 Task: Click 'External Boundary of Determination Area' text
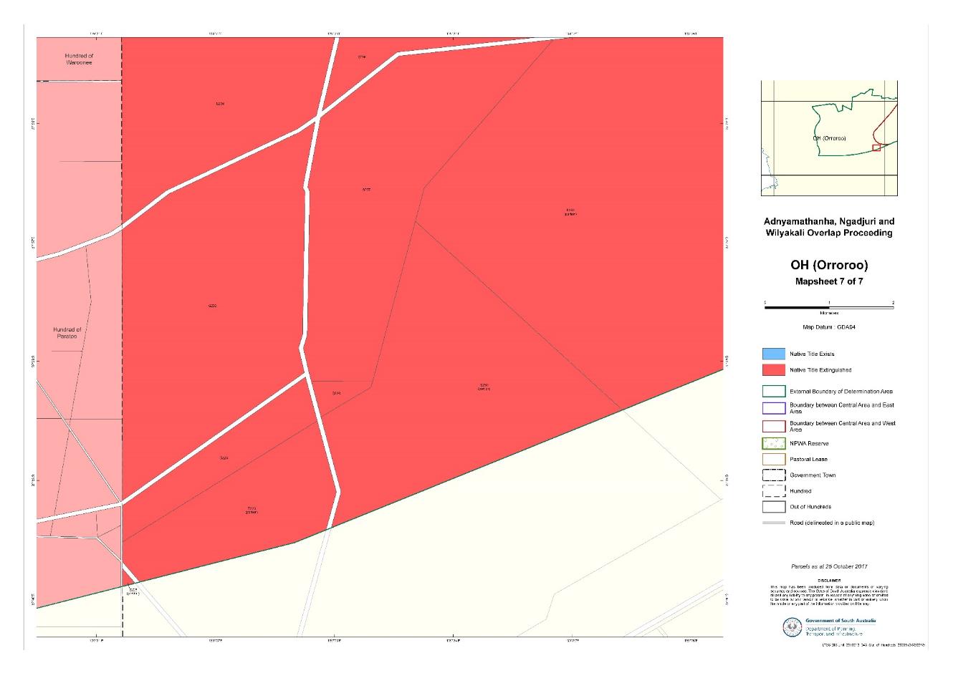tap(841, 392)
